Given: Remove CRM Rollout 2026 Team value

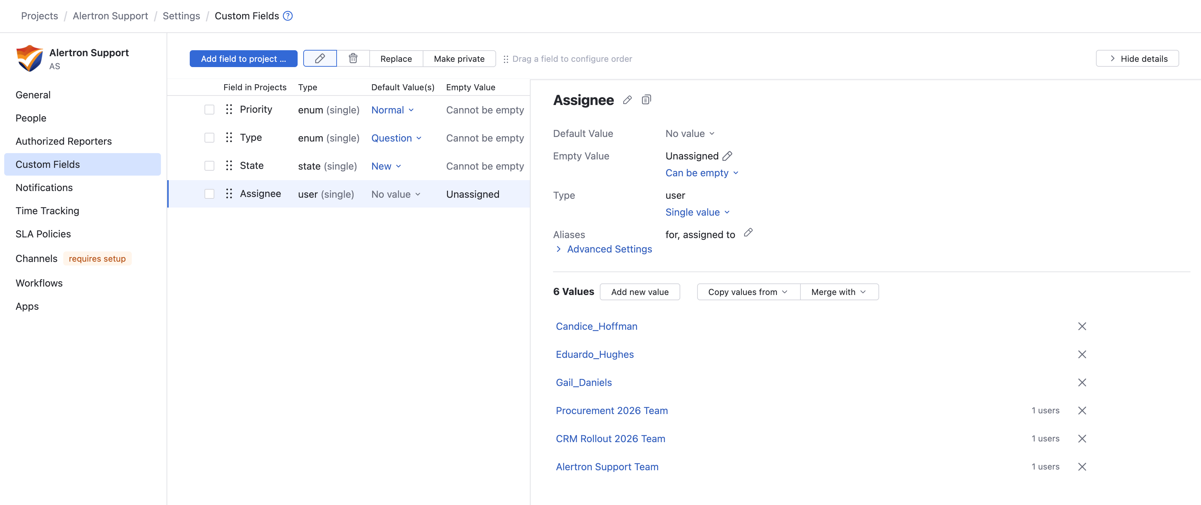Looking at the screenshot, I should [1082, 439].
